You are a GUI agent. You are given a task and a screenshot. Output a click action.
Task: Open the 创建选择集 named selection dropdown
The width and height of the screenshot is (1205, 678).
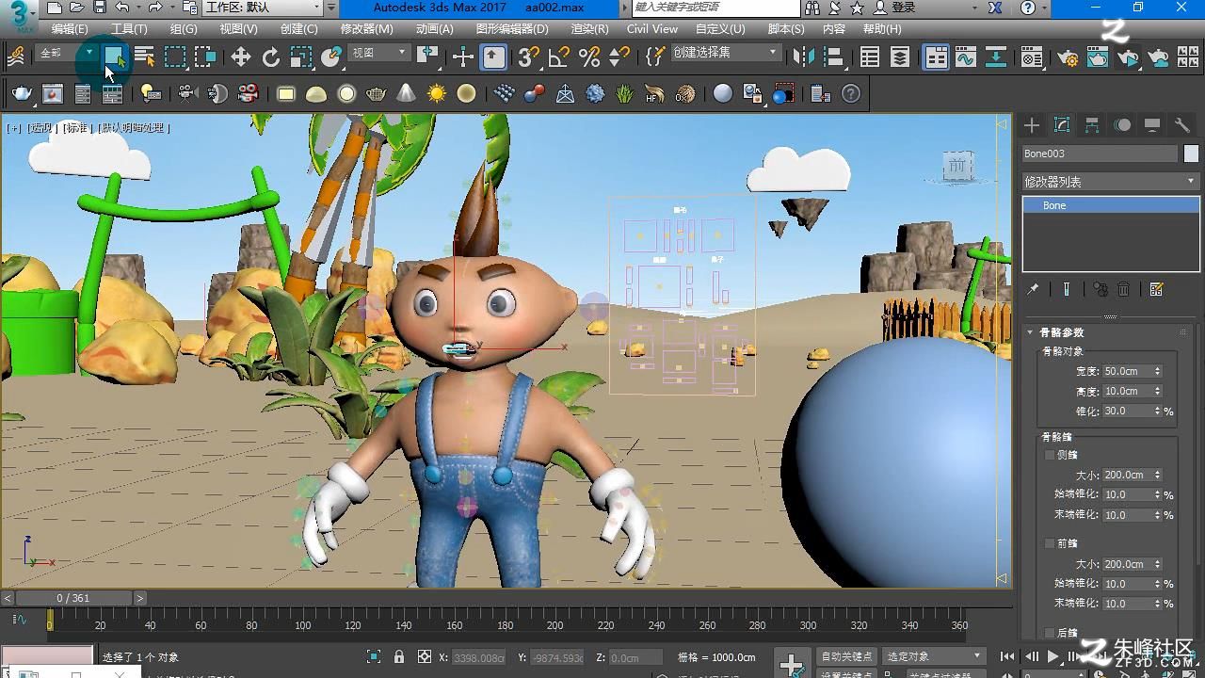(x=726, y=54)
